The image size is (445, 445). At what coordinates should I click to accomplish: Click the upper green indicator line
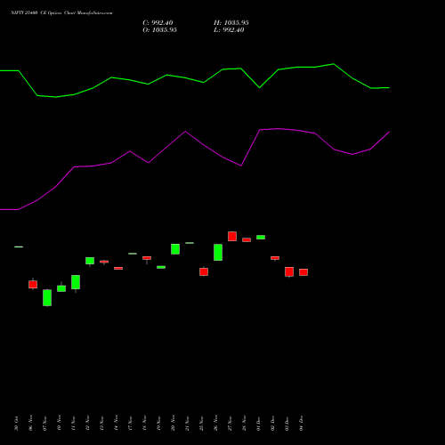coord(195,80)
